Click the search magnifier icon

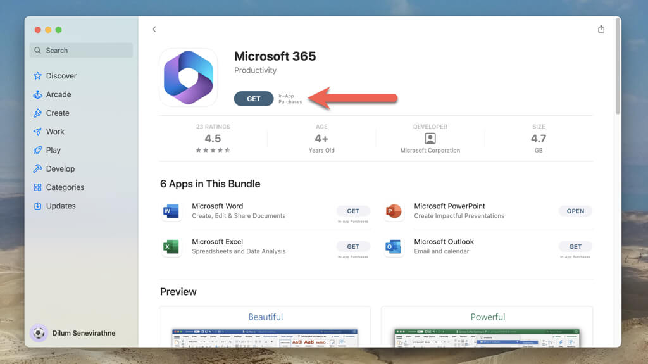tap(37, 51)
